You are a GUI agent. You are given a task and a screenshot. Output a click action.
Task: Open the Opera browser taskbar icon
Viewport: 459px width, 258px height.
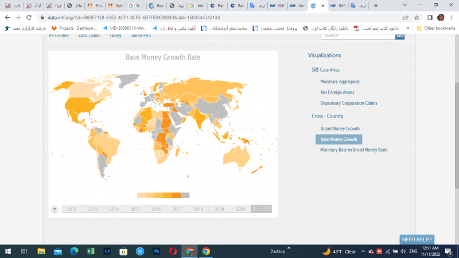point(173,251)
